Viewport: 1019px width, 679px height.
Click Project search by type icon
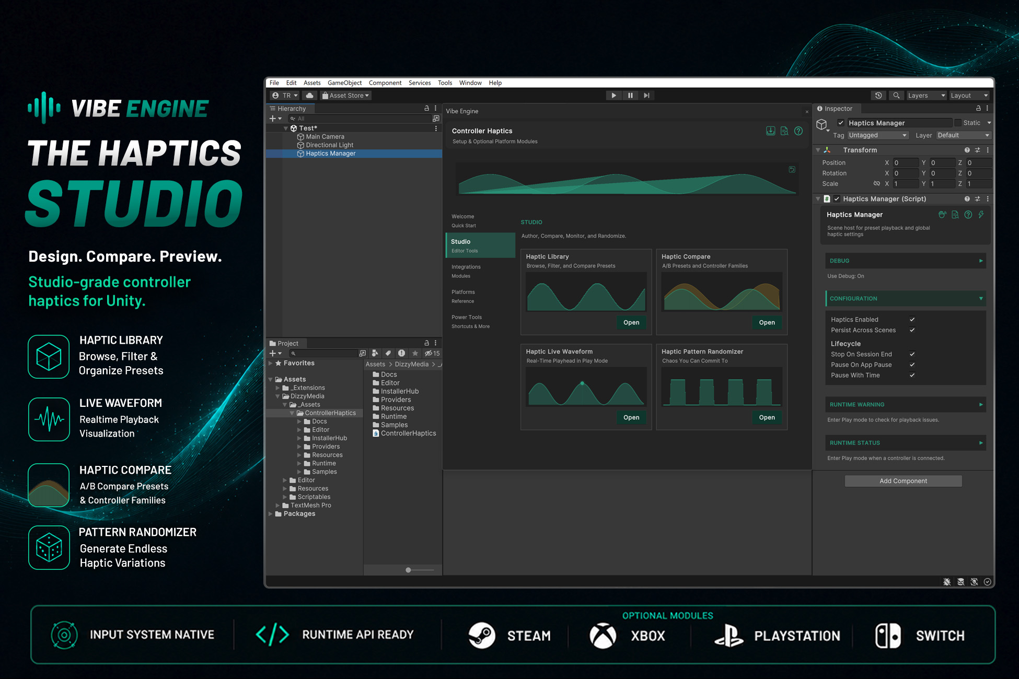click(374, 354)
